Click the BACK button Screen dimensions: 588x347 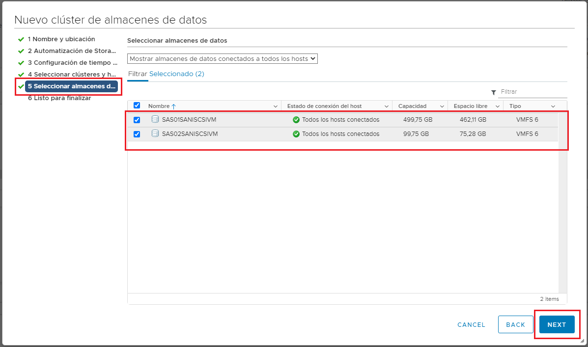point(515,324)
